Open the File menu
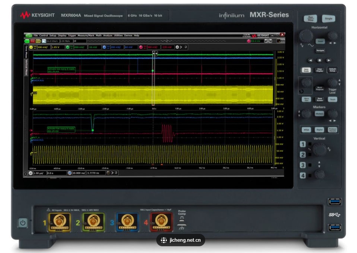The image size is (357, 253). [36, 35]
